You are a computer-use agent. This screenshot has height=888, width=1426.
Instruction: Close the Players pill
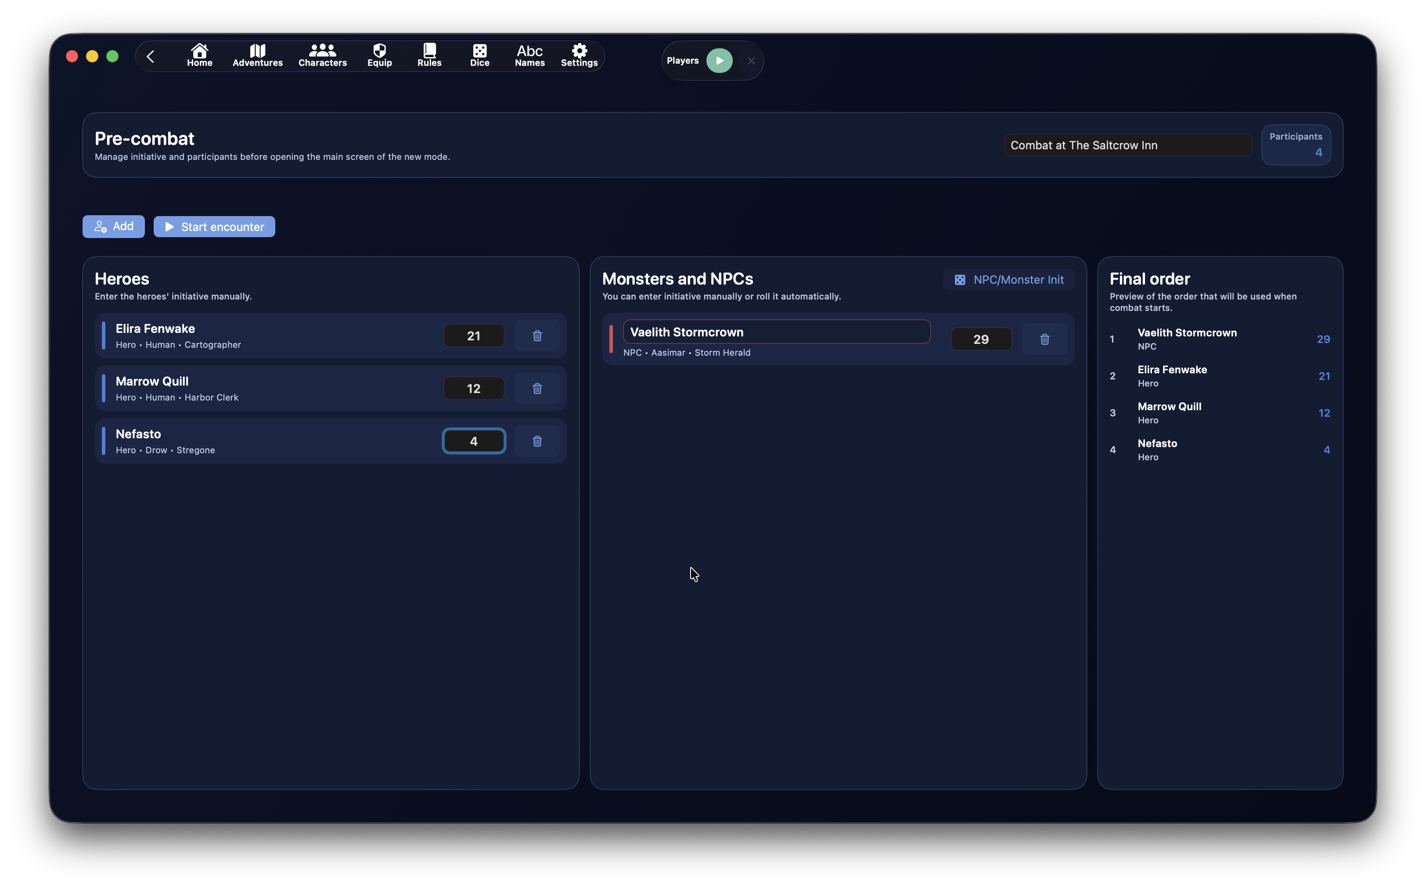click(751, 61)
